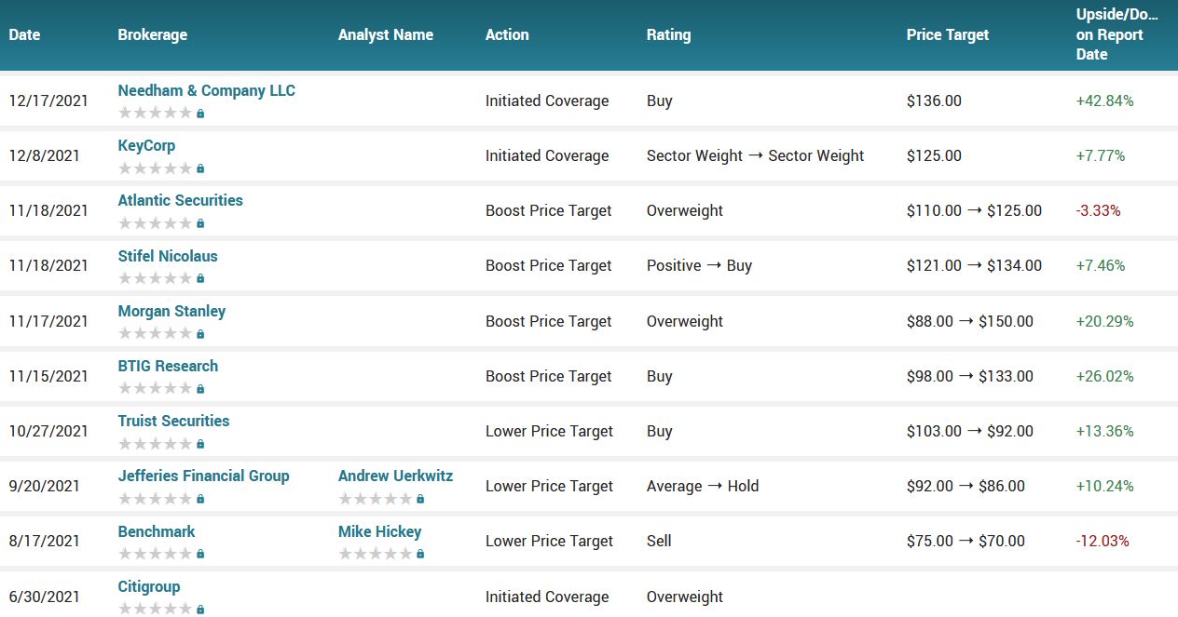The width and height of the screenshot is (1178, 617).
Task: Click lock icon under Truist Securities
Action: (x=200, y=444)
